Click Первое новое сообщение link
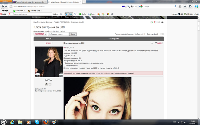 (124, 34)
